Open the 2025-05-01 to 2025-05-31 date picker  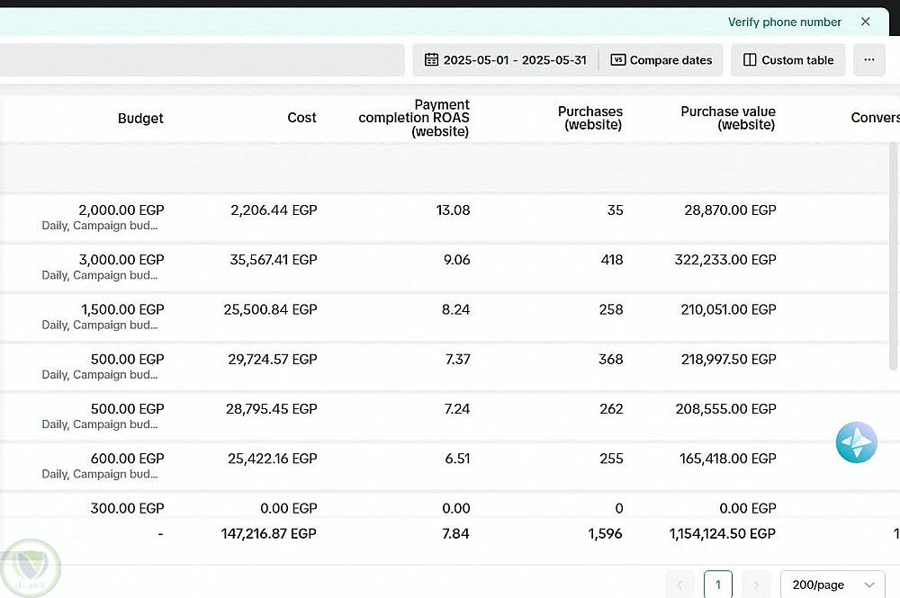click(x=514, y=60)
